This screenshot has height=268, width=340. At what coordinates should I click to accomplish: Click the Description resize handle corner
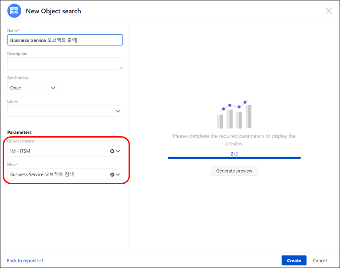[x=121, y=68]
